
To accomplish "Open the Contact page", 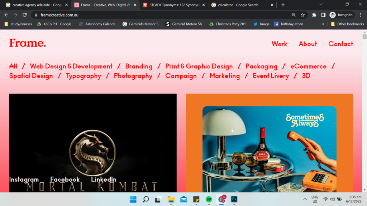I will 340,44.
